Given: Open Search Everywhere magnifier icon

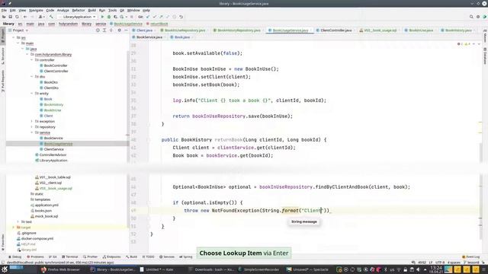Looking at the screenshot, I should pyautogui.click(x=471, y=17).
